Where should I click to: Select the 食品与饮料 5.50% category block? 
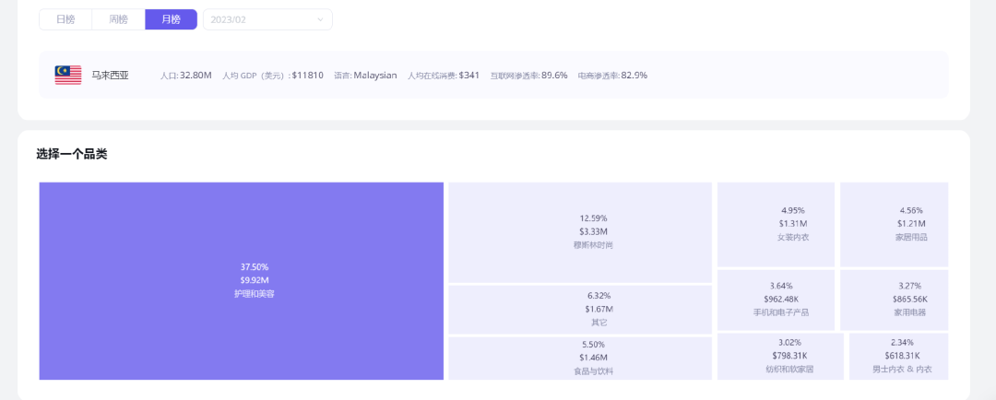click(x=580, y=359)
